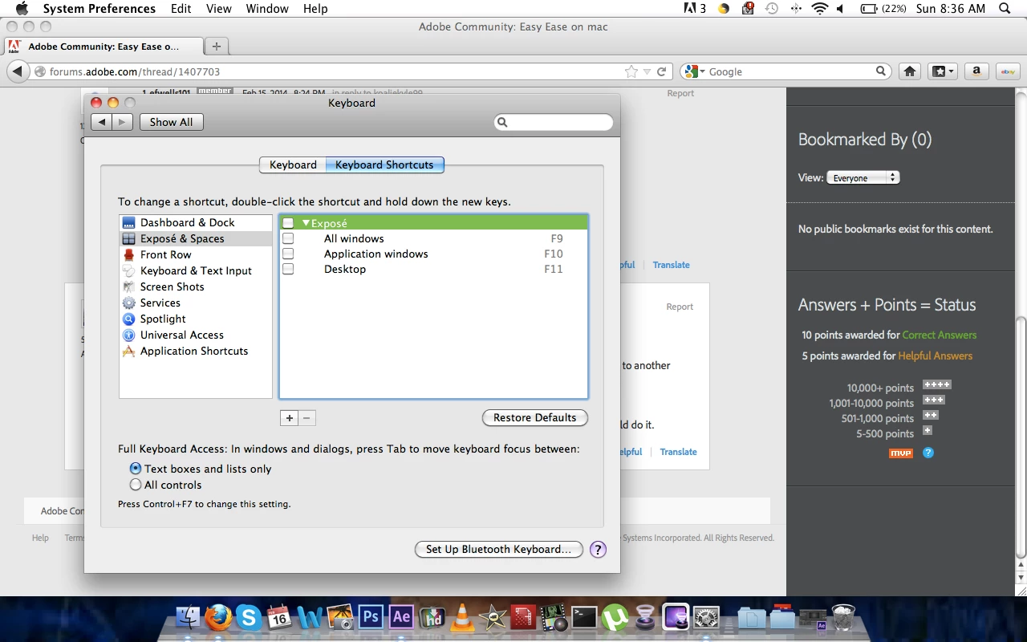Click the System Preferences search field
The width and height of the screenshot is (1027, 642).
(554, 122)
